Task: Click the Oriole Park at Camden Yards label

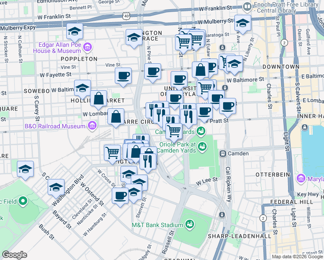Action: (x=177, y=147)
